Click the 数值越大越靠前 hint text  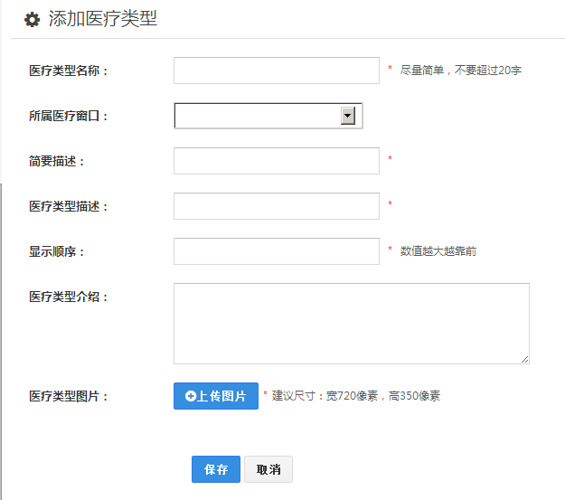click(x=438, y=251)
